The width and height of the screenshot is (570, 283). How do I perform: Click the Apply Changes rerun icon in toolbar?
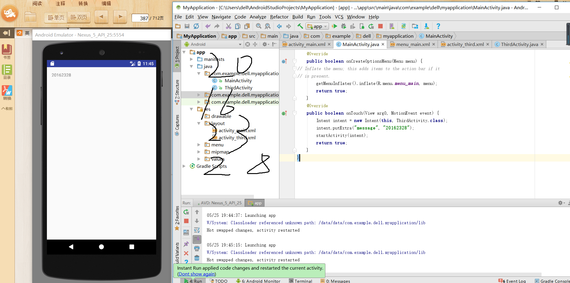pos(371,26)
